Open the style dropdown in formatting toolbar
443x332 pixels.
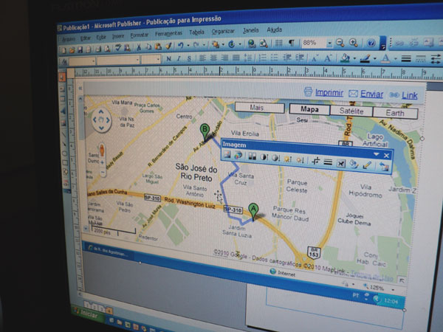[x=93, y=60]
